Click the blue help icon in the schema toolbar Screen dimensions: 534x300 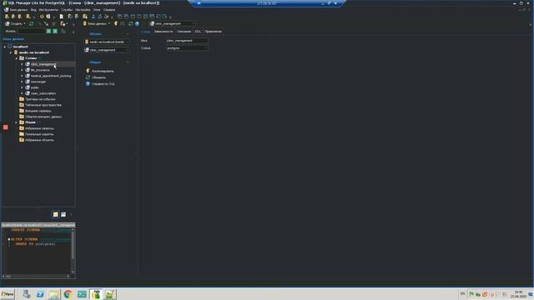[137, 23]
